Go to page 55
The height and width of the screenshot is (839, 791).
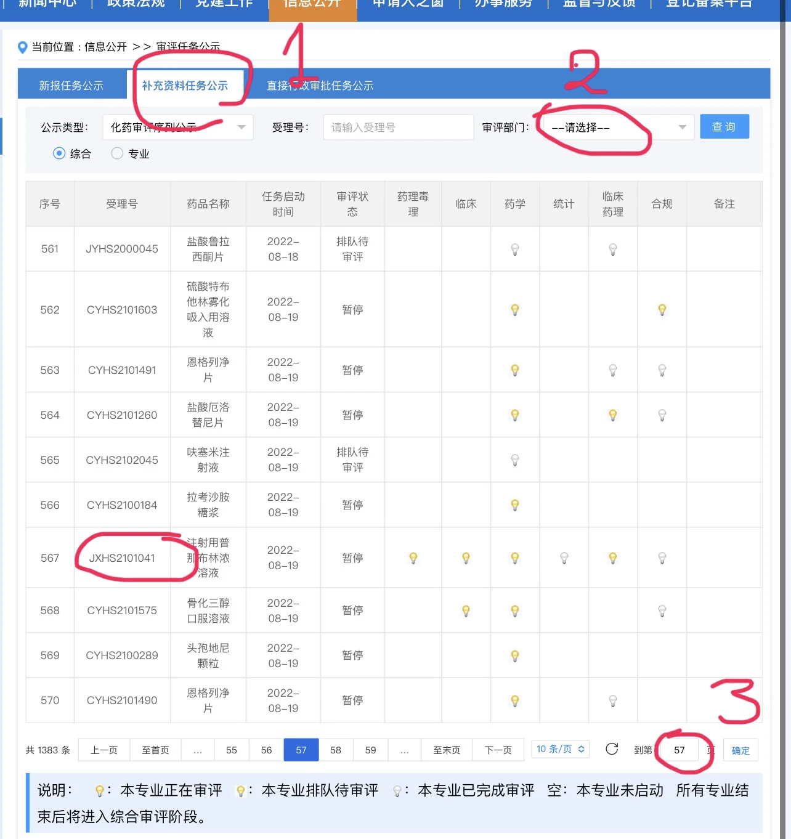click(232, 750)
